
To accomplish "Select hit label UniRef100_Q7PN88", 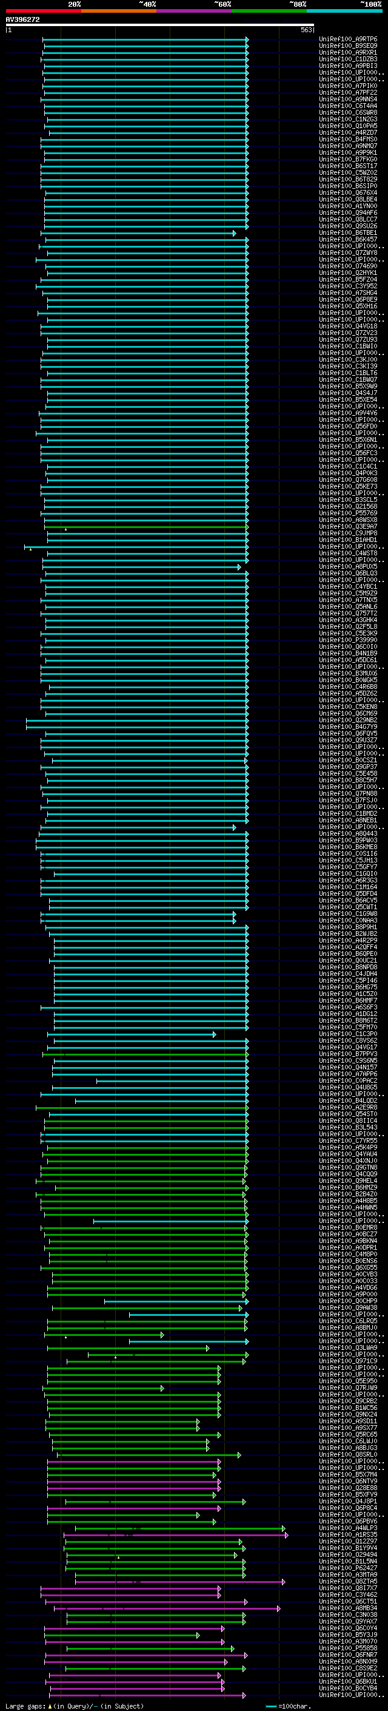I will [x=348, y=794].
